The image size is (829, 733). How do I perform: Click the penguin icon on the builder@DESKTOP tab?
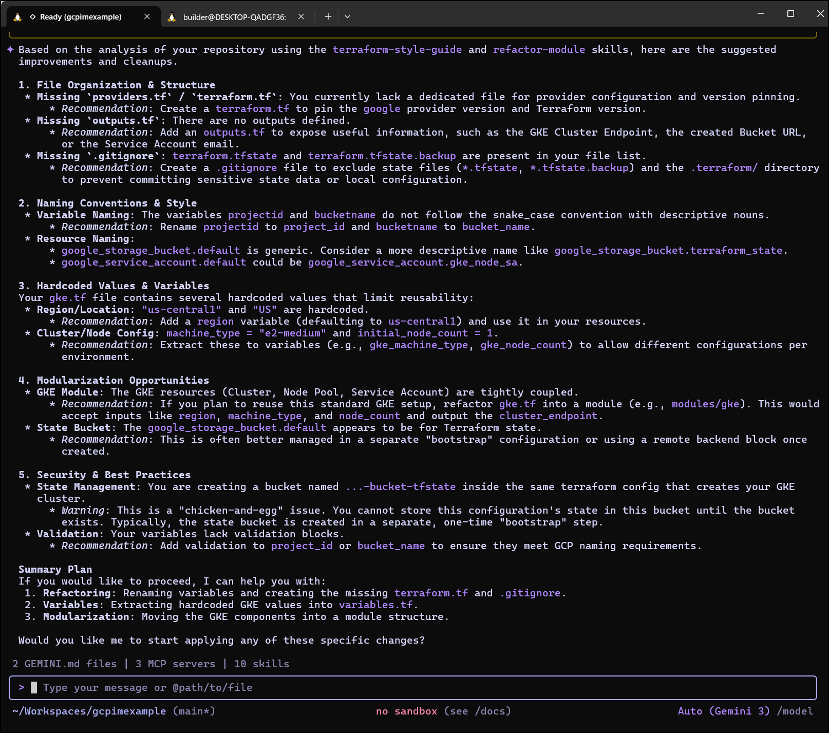click(172, 16)
